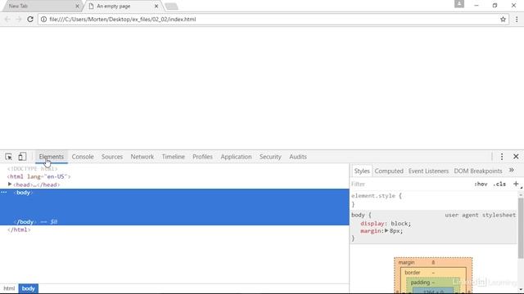Open the Audits tab
524x294 pixels.
click(298, 157)
